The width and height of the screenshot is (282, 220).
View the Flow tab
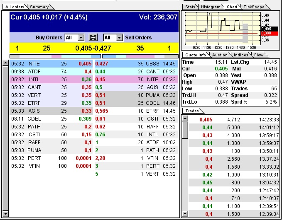(259, 55)
